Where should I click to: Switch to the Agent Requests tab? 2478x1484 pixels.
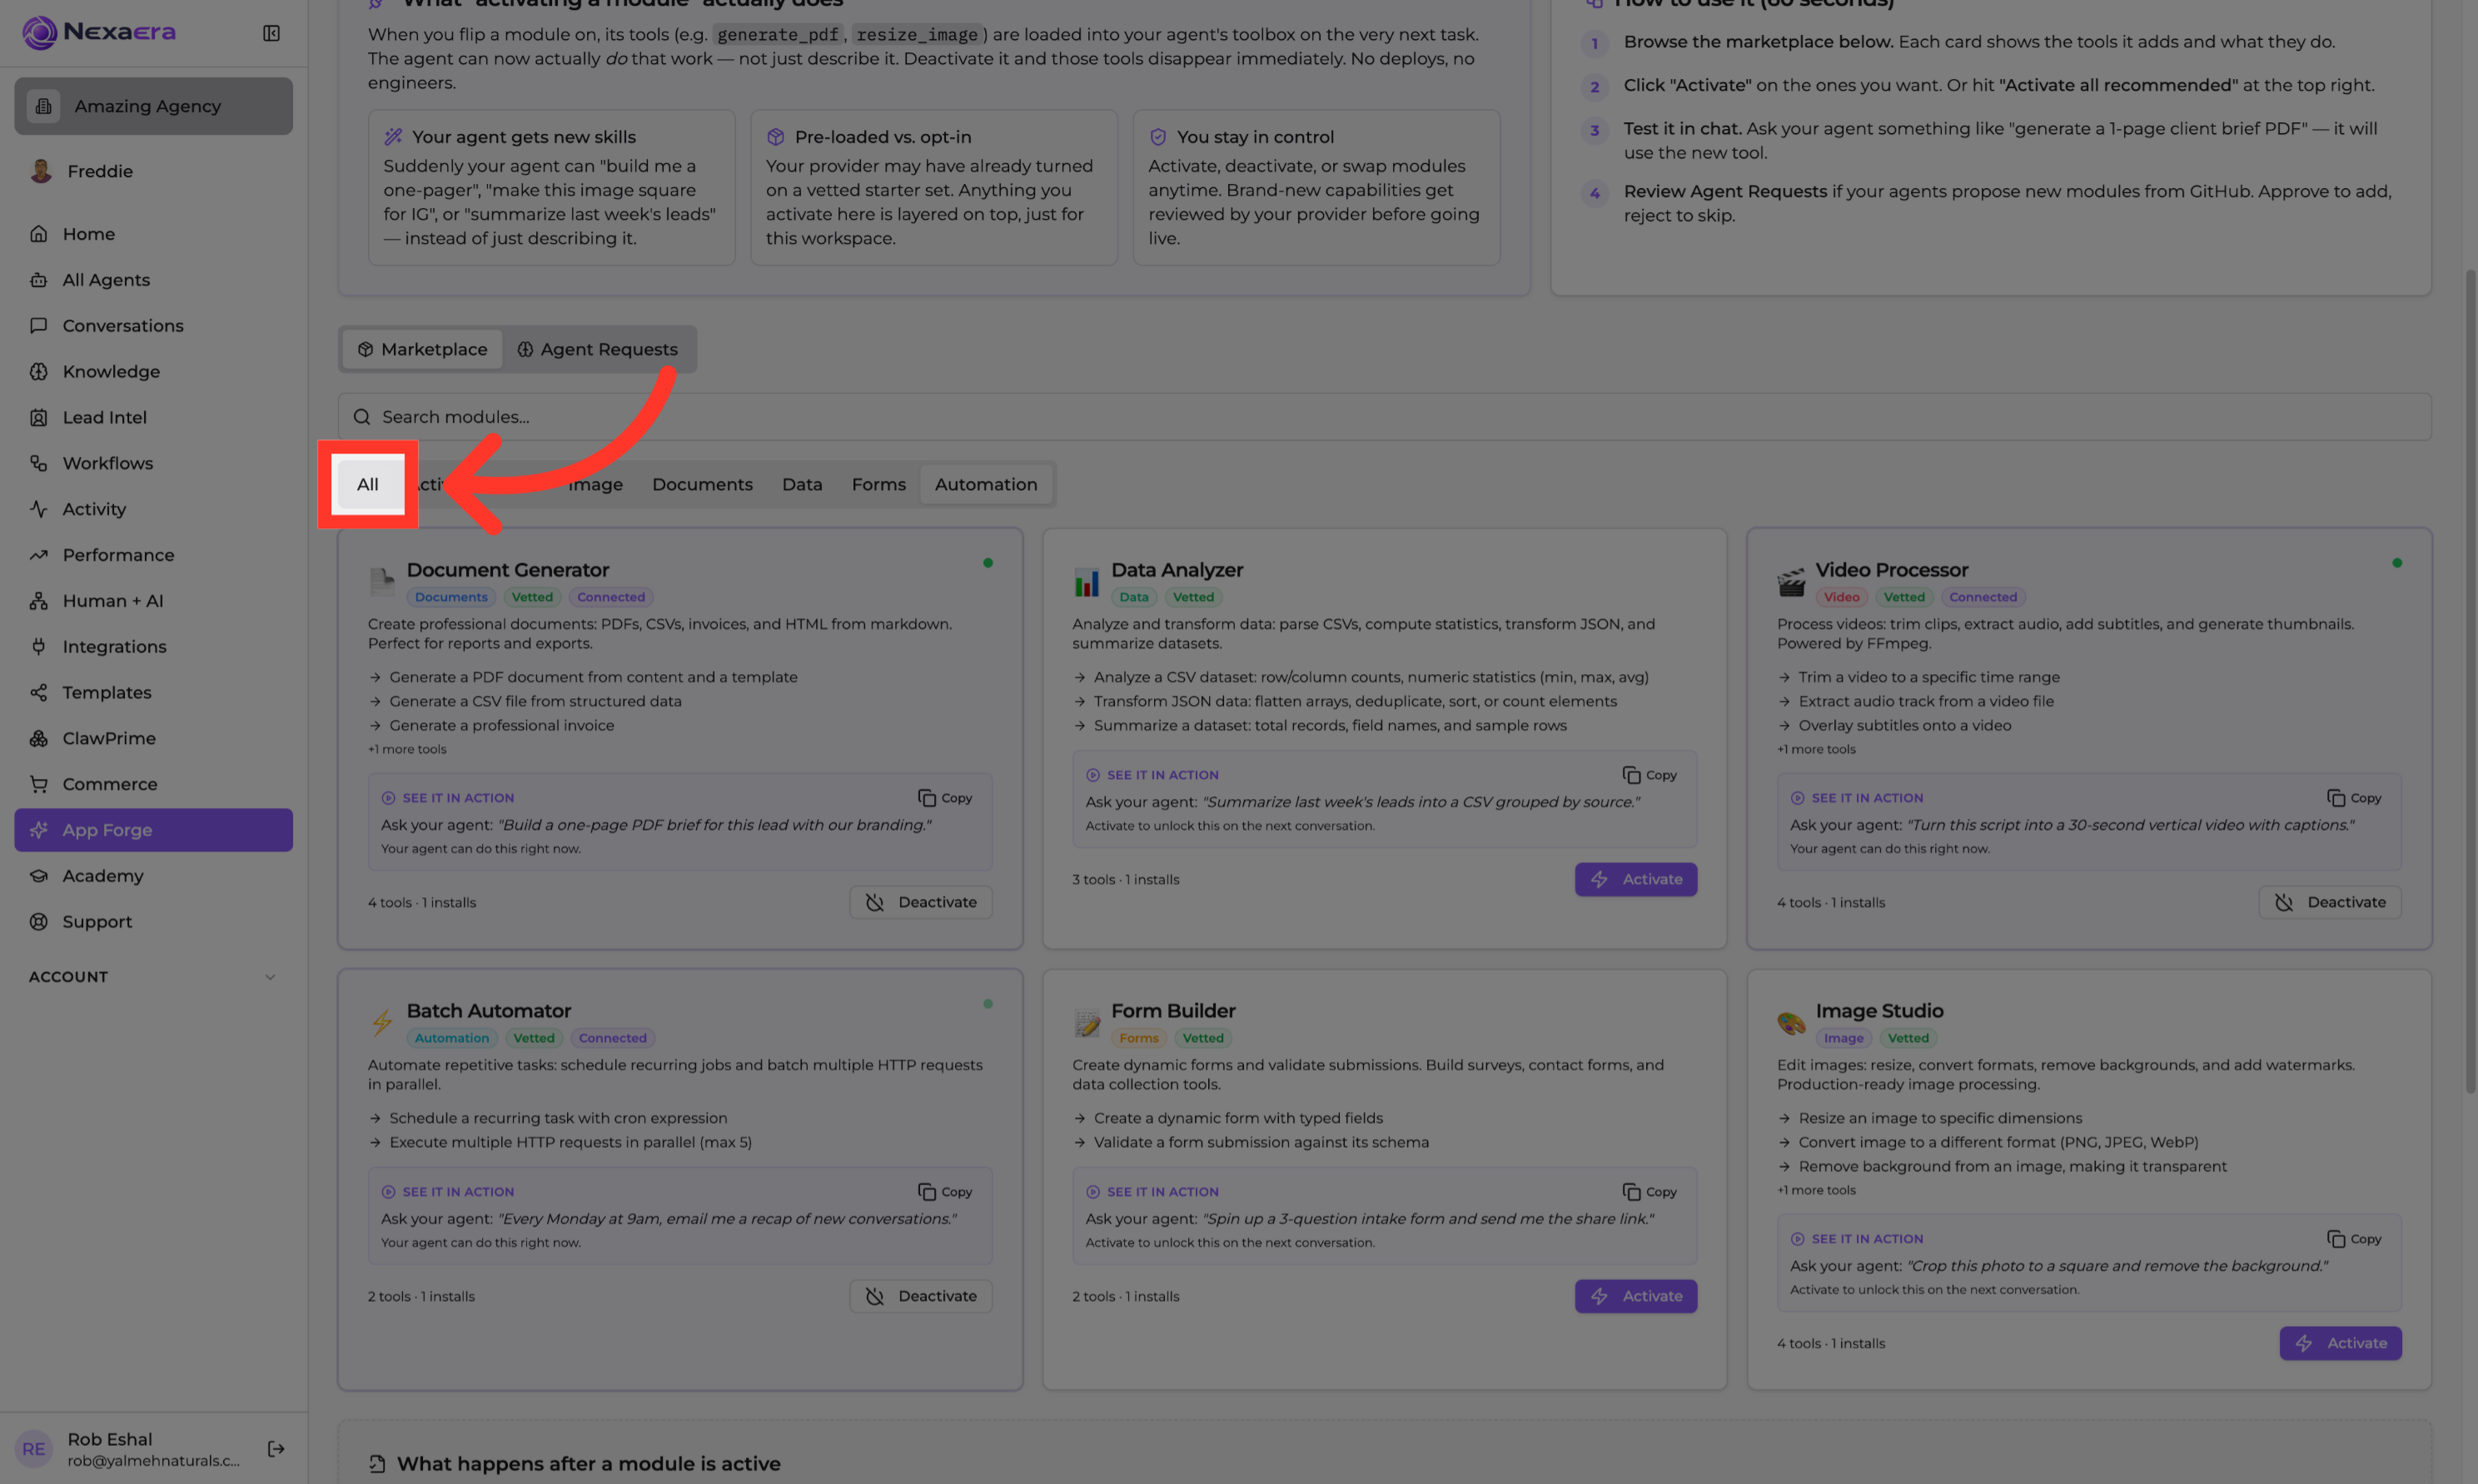[597, 349]
